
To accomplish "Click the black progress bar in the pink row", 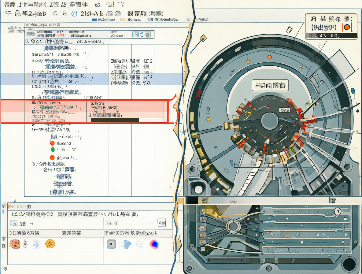I will click(x=115, y=120).
